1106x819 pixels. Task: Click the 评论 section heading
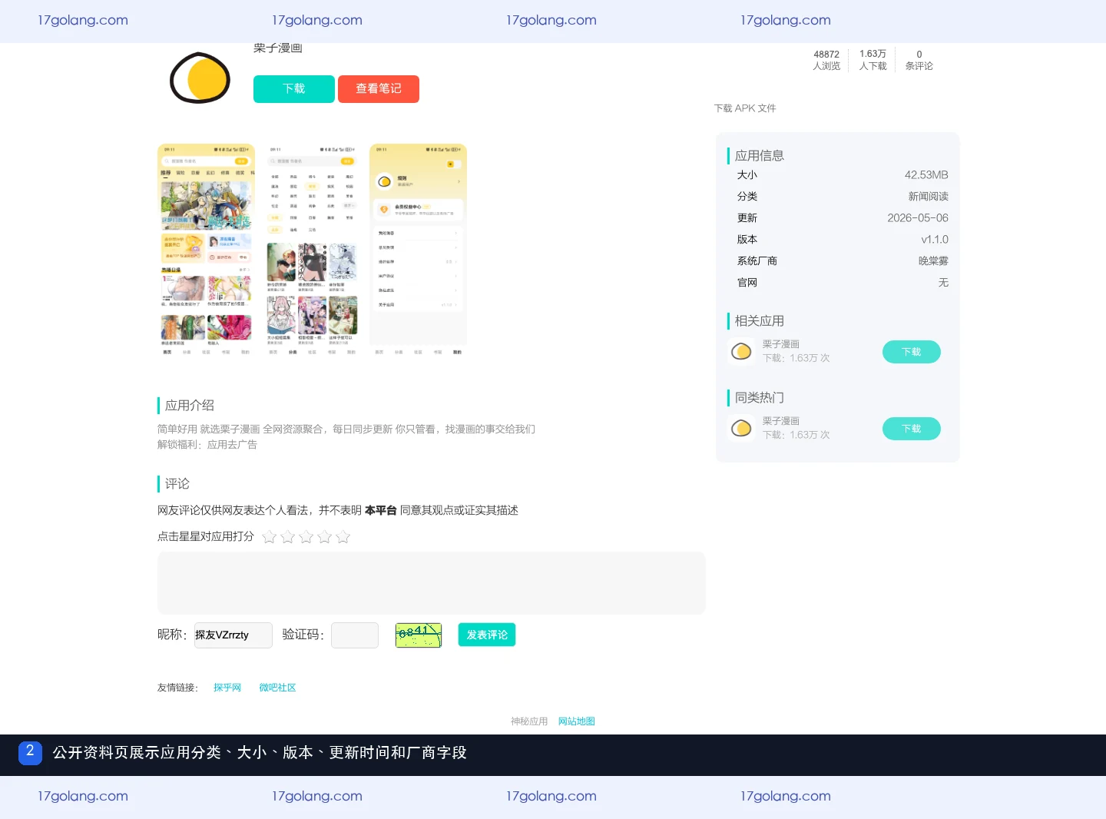(177, 484)
